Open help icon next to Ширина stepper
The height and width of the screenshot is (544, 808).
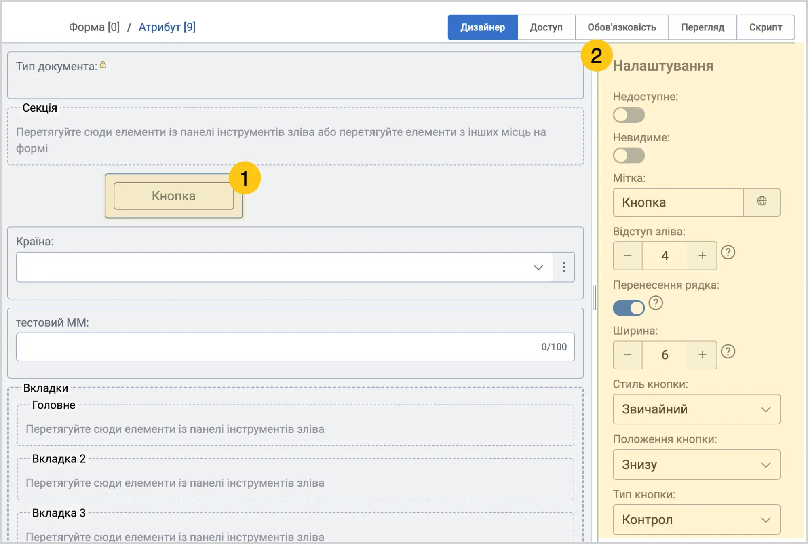[728, 352]
